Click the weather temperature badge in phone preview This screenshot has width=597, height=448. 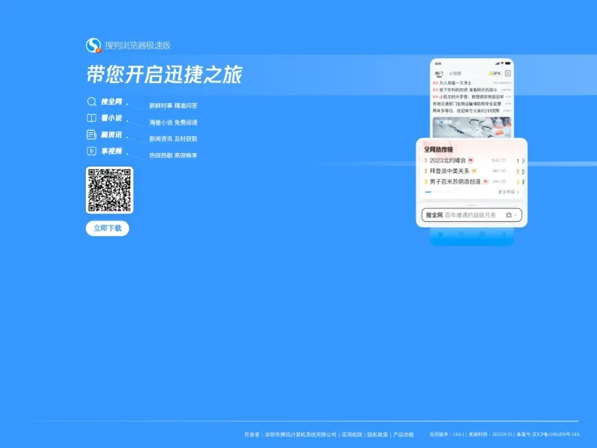click(x=495, y=73)
